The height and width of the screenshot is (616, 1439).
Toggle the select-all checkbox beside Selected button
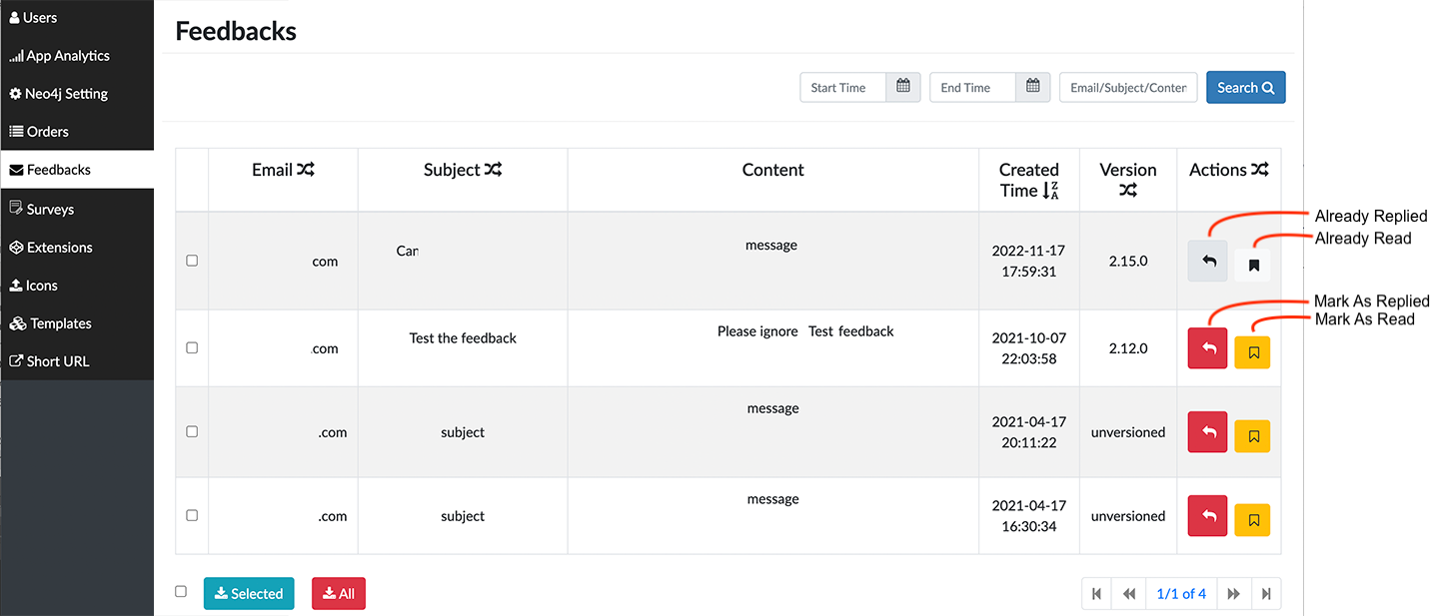click(181, 592)
